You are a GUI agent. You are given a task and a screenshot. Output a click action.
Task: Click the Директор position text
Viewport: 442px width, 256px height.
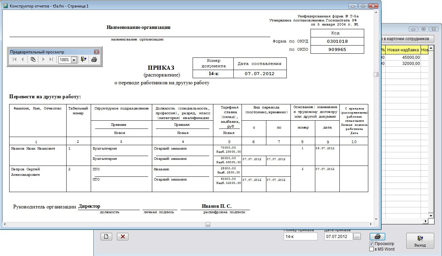pos(89,206)
